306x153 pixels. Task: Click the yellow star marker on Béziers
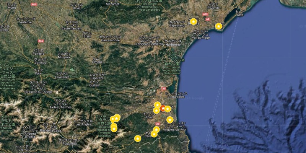point(194,21)
